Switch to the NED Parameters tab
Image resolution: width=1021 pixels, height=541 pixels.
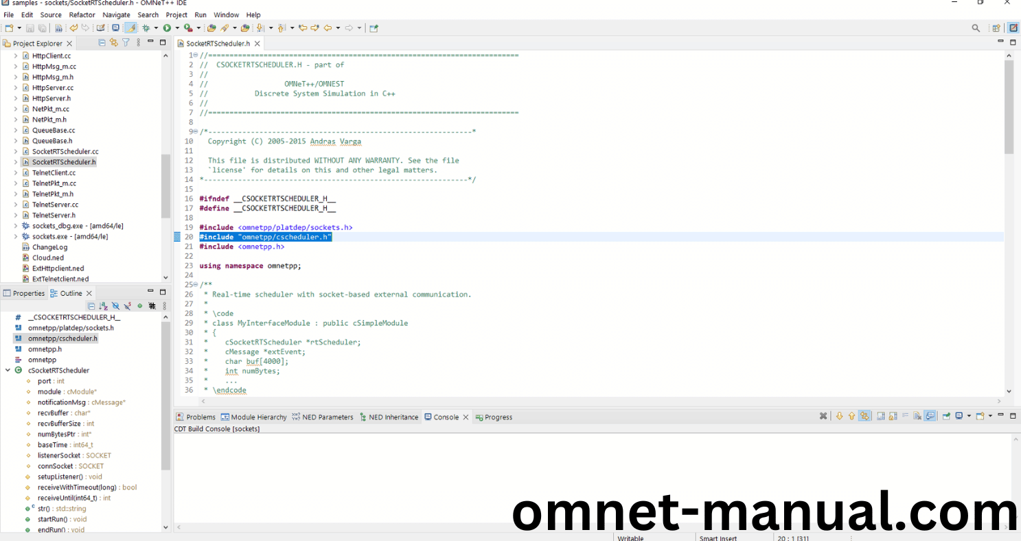point(323,417)
